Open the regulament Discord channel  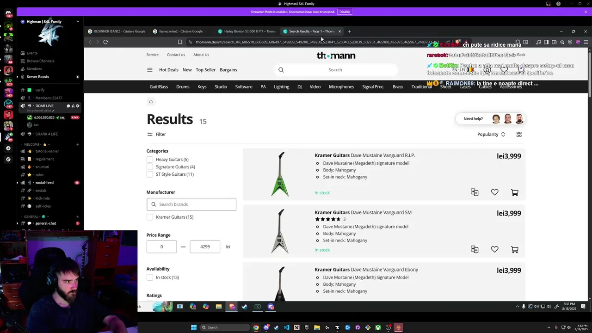[45, 159]
